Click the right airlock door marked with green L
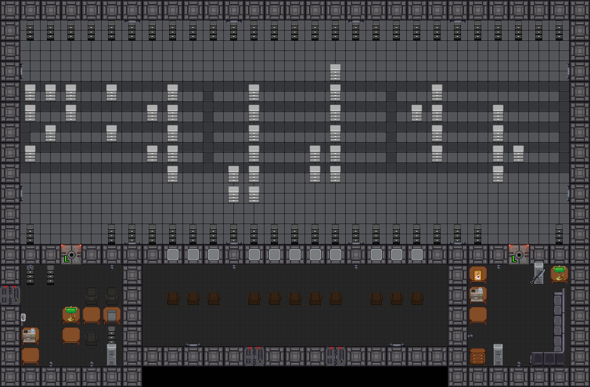590x387 pixels. click(x=519, y=255)
